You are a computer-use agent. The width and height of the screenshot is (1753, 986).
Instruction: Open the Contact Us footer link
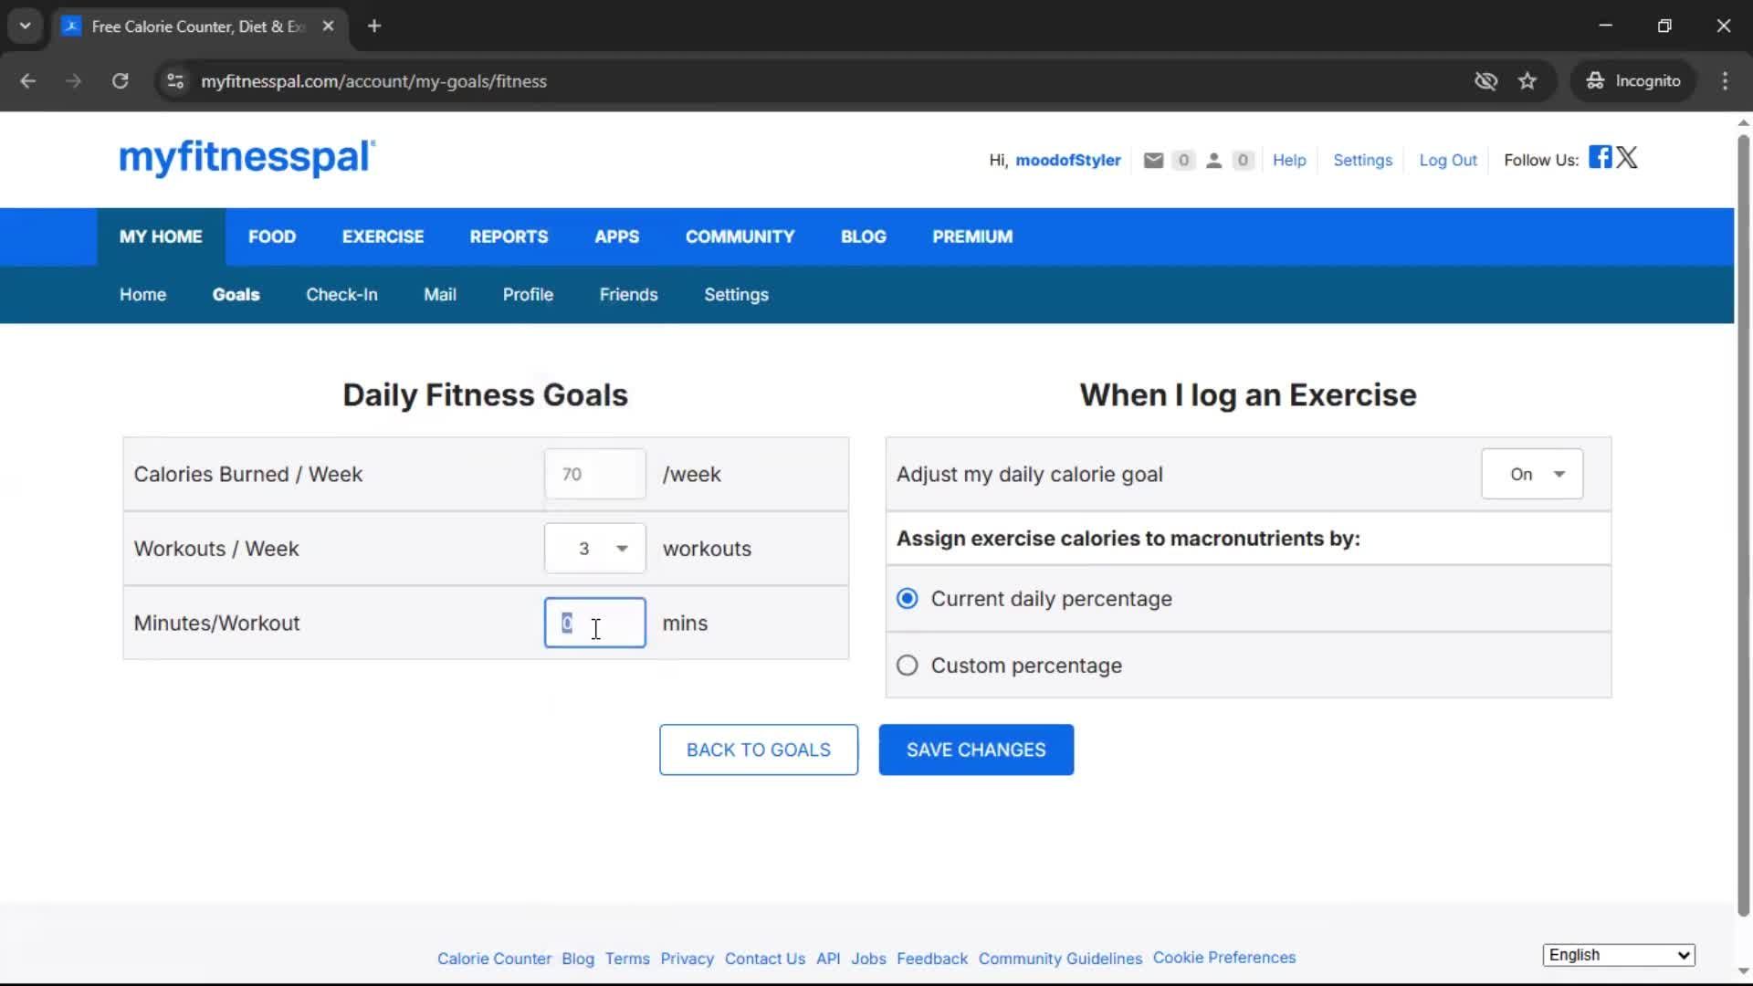point(765,959)
